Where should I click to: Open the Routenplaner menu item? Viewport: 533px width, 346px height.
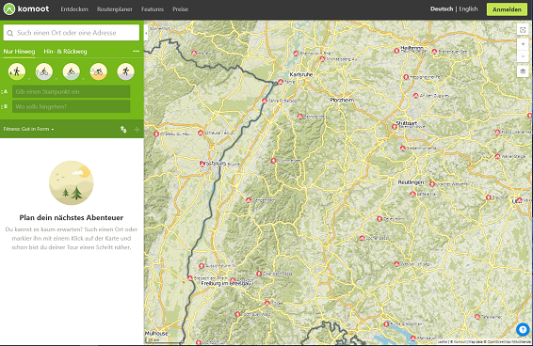pyautogui.click(x=115, y=9)
